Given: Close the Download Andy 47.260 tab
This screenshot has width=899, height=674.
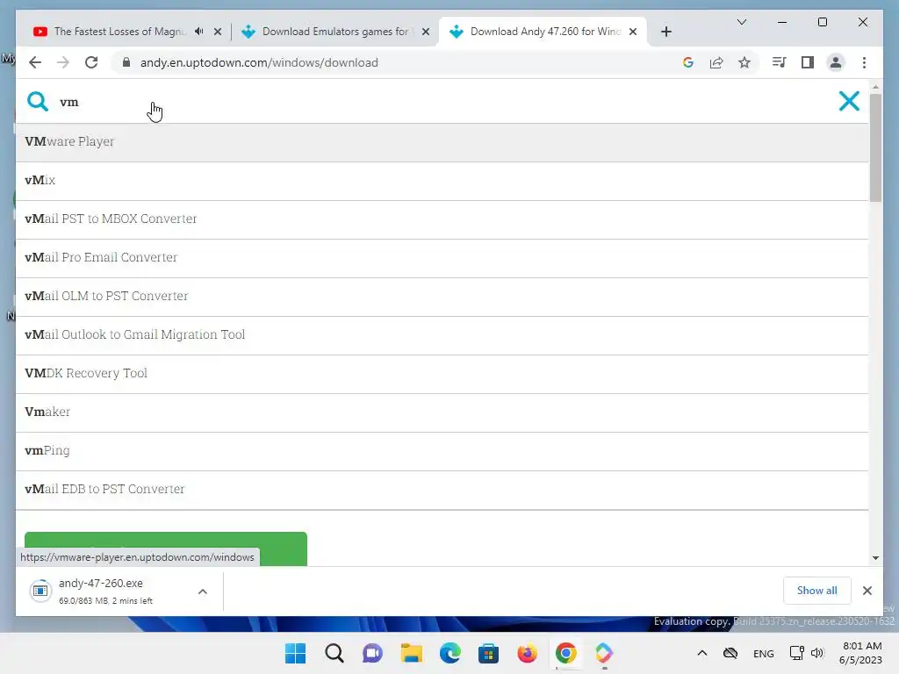Looking at the screenshot, I should (633, 32).
